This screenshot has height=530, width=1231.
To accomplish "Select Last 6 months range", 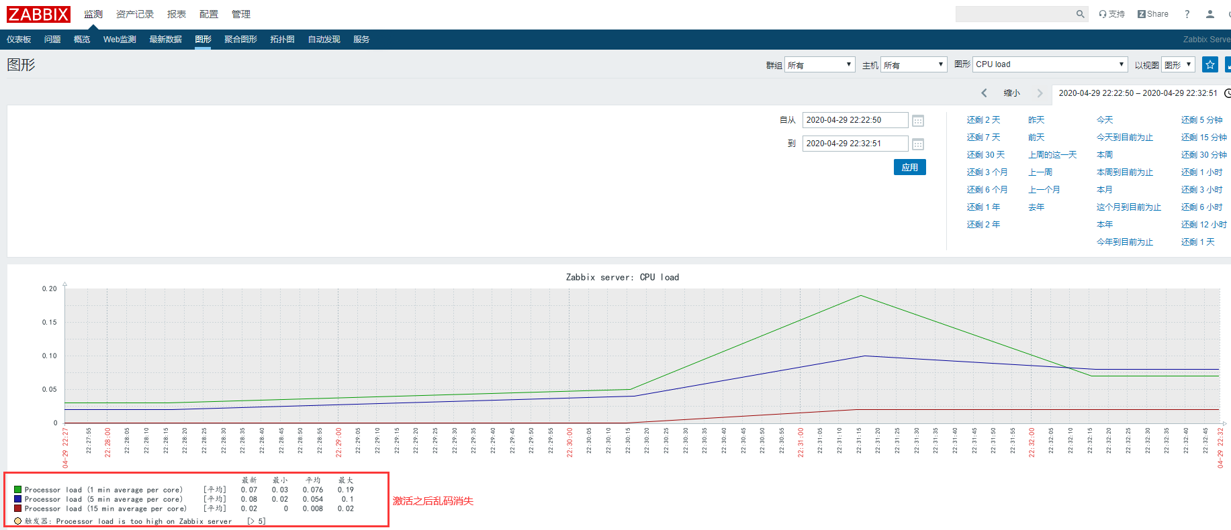I will coord(987,190).
